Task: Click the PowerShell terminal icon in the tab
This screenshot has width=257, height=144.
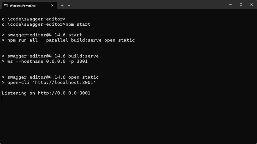Action: (x=6, y=6)
